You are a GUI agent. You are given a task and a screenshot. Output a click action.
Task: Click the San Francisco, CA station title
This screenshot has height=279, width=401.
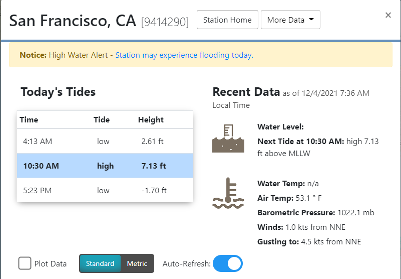(73, 21)
